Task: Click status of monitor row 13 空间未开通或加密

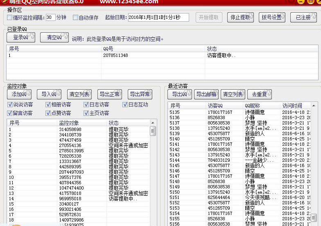Action: (129, 193)
